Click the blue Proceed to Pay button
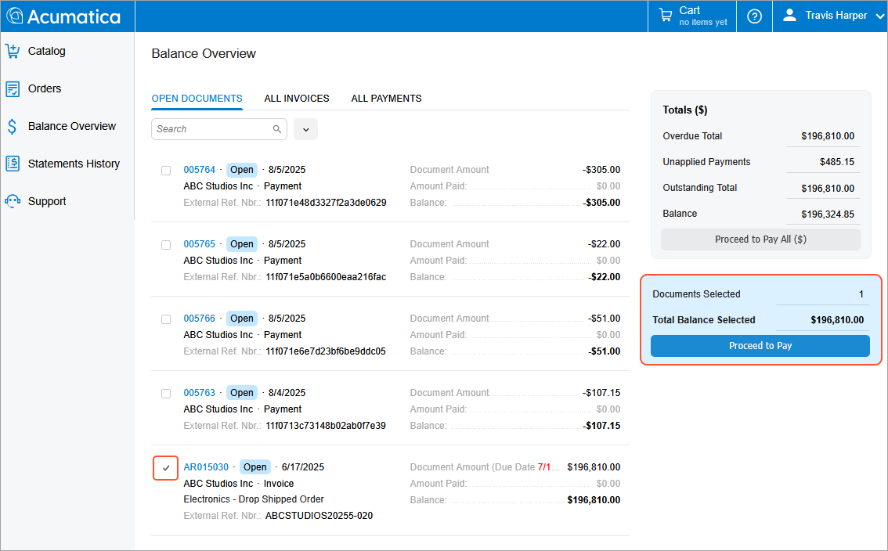Viewport: 888px width, 551px height. pos(760,346)
